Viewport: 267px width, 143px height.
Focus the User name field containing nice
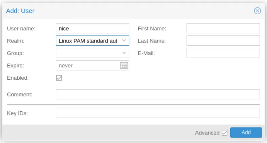(92, 29)
